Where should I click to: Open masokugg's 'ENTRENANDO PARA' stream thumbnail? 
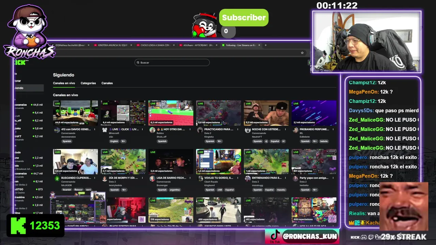[x=266, y=162]
